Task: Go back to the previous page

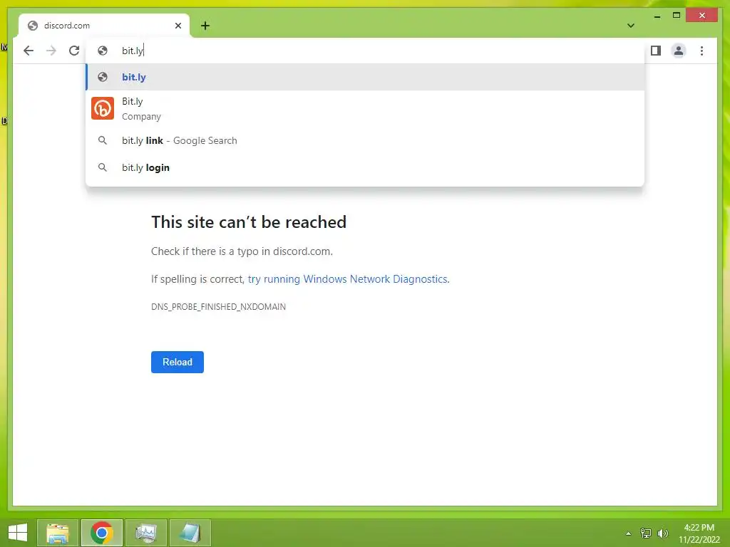Action: pyautogui.click(x=29, y=51)
